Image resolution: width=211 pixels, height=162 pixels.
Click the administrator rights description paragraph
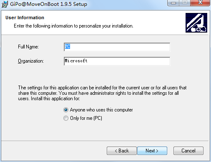coord(102,93)
